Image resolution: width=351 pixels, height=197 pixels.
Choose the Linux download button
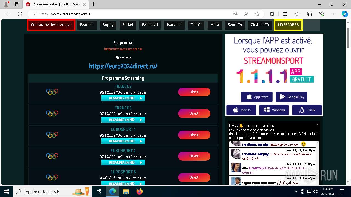tap(307, 110)
